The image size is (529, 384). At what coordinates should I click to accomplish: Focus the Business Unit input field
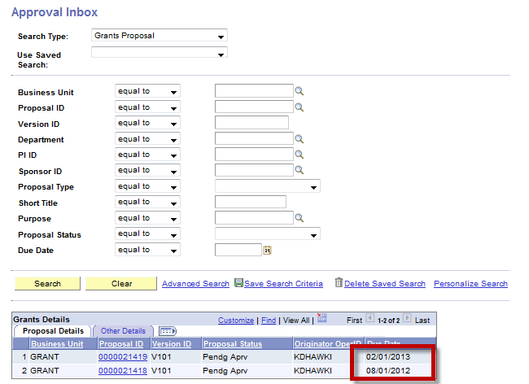pos(254,91)
